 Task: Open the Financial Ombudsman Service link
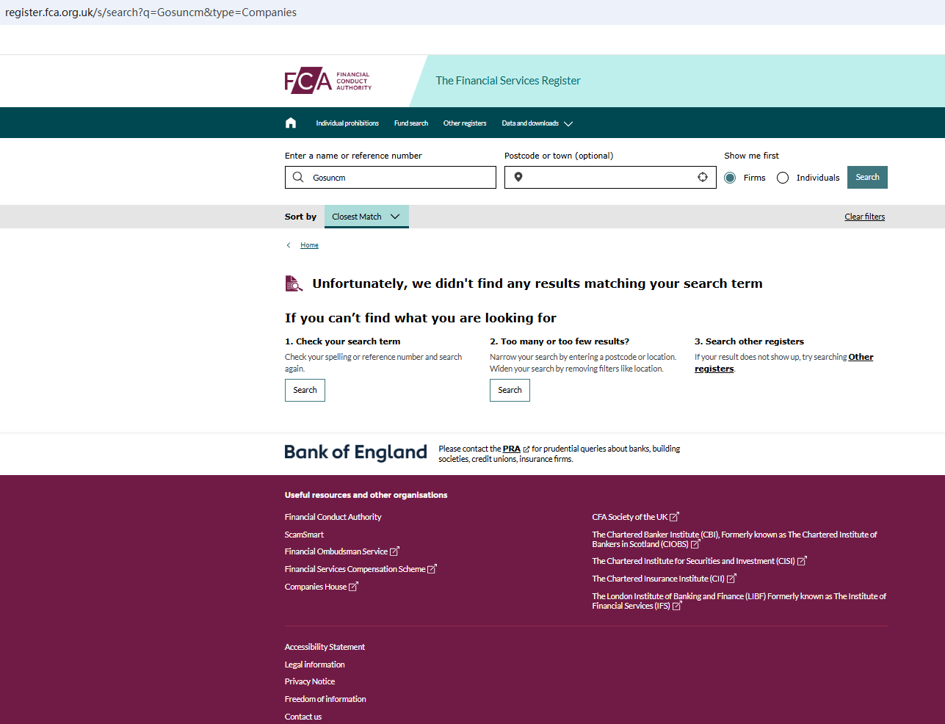coord(336,551)
